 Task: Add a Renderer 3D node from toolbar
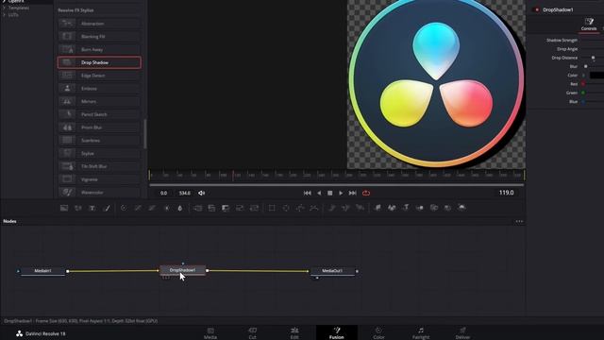click(x=461, y=208)
